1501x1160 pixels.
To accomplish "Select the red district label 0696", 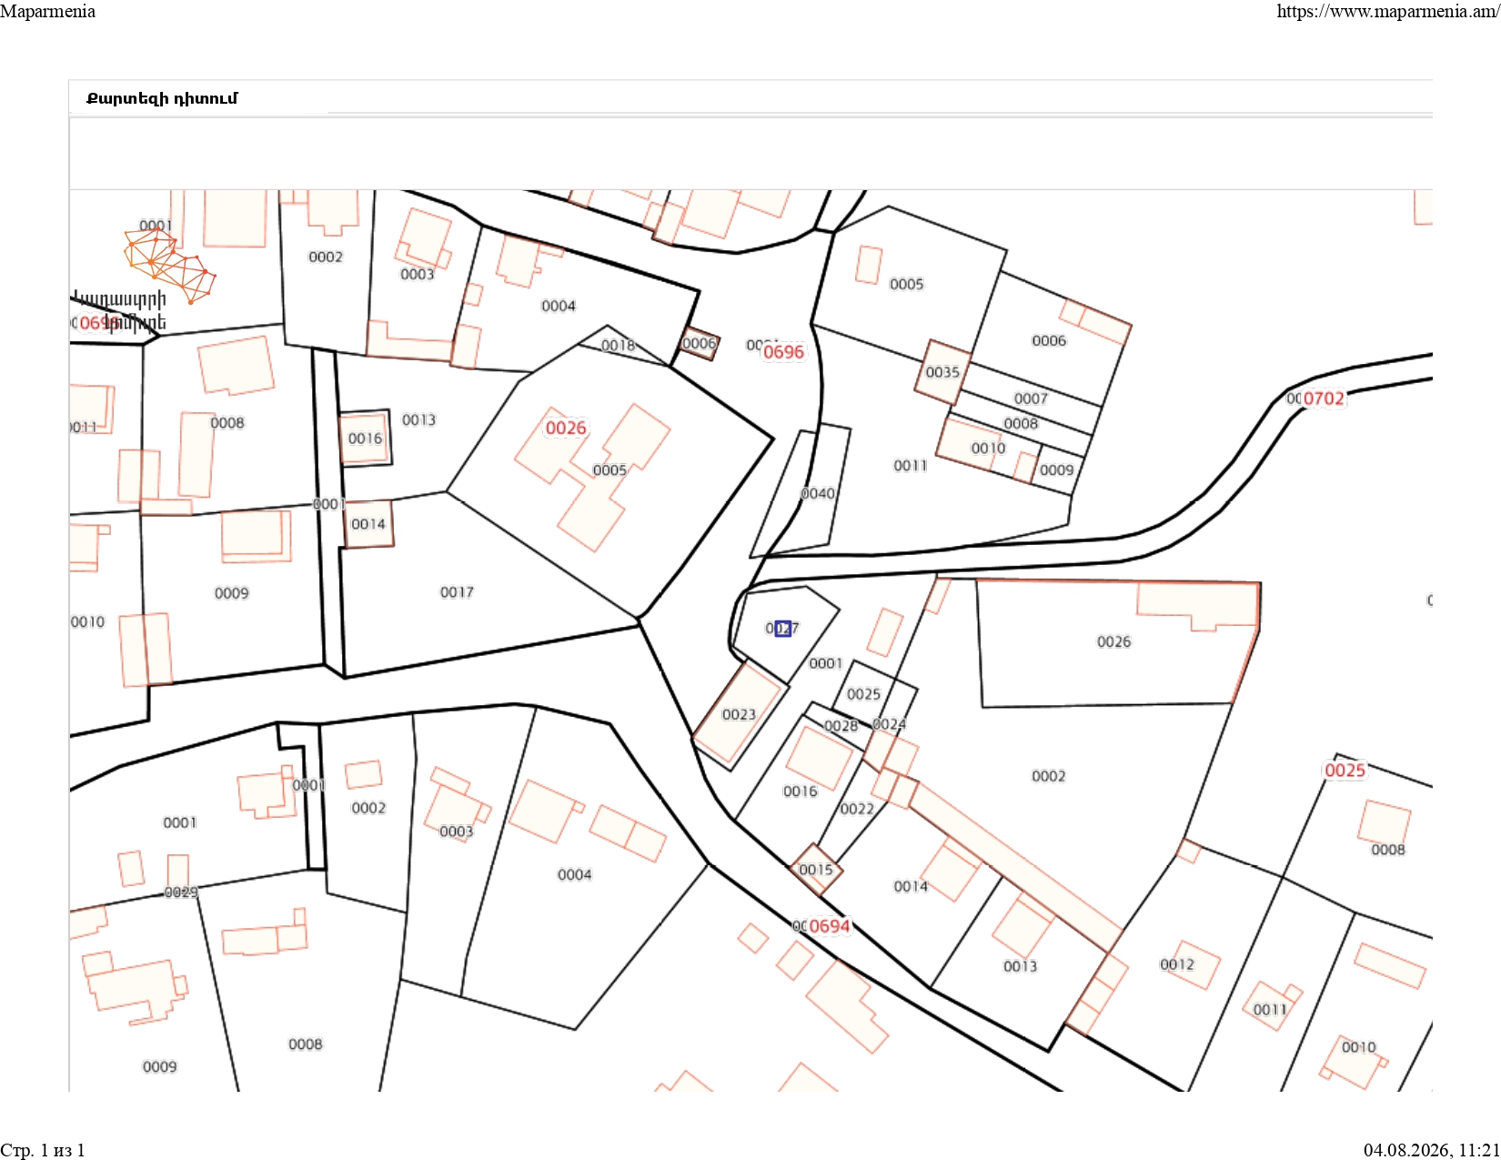I will [783, 352].
